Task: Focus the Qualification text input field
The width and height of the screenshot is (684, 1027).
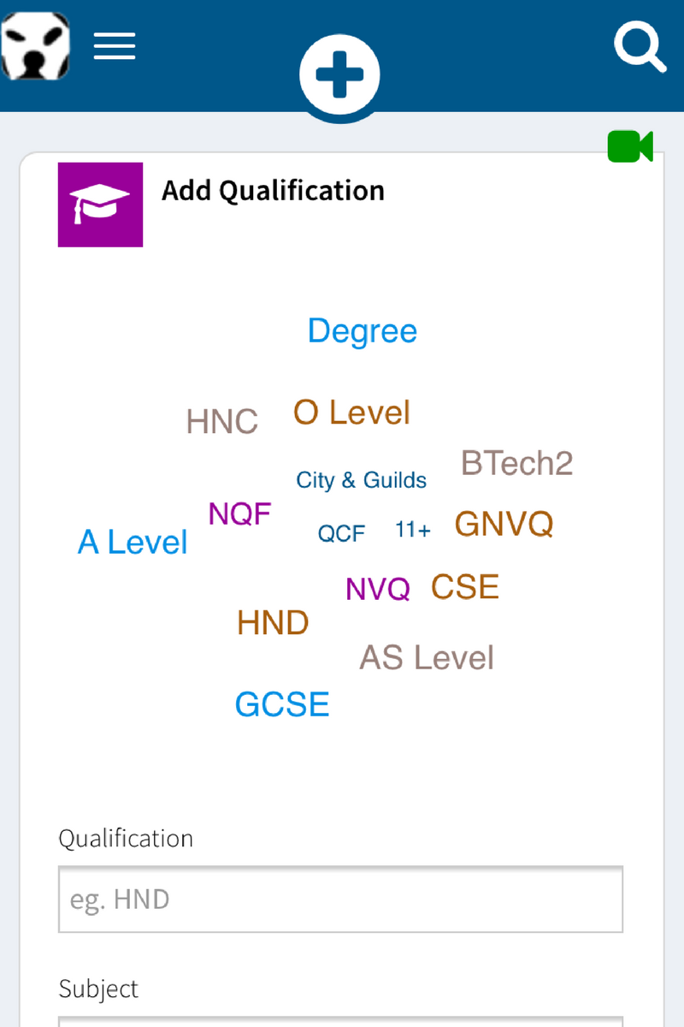Action: (x=340, y=899)
